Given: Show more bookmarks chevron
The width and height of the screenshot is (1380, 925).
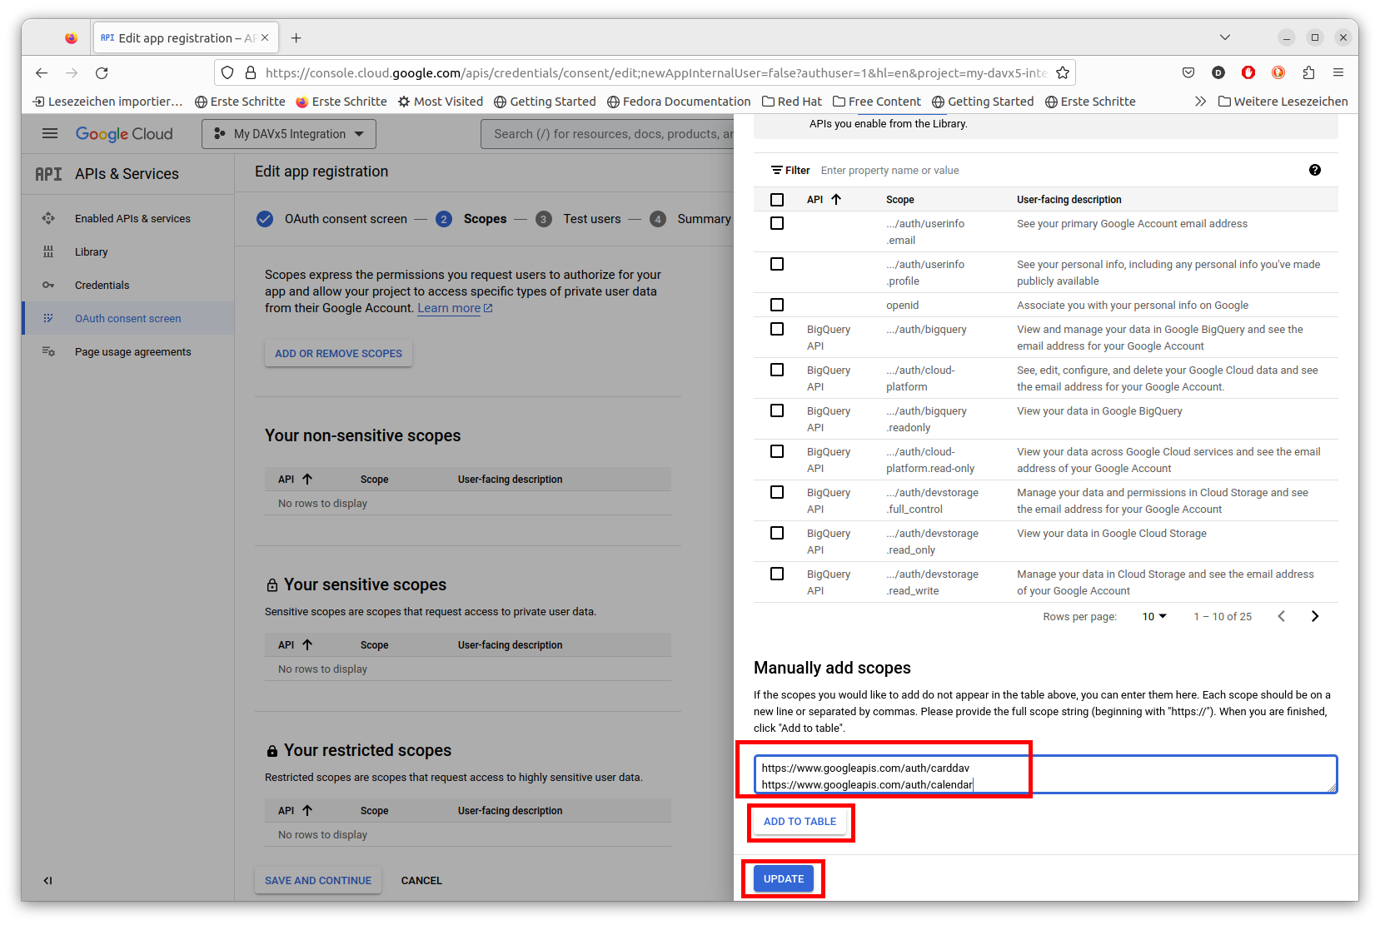Looking at the screenshot, I should [x=1200, y=102].
